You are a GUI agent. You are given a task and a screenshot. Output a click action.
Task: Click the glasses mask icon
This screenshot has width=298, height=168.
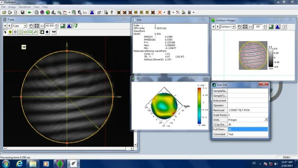tap(54, 32)
